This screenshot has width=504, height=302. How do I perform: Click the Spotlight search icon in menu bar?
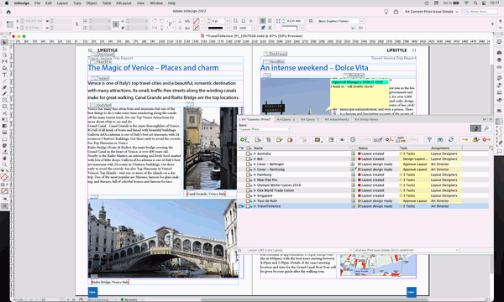pyautogui.click(x=475, y=3)
